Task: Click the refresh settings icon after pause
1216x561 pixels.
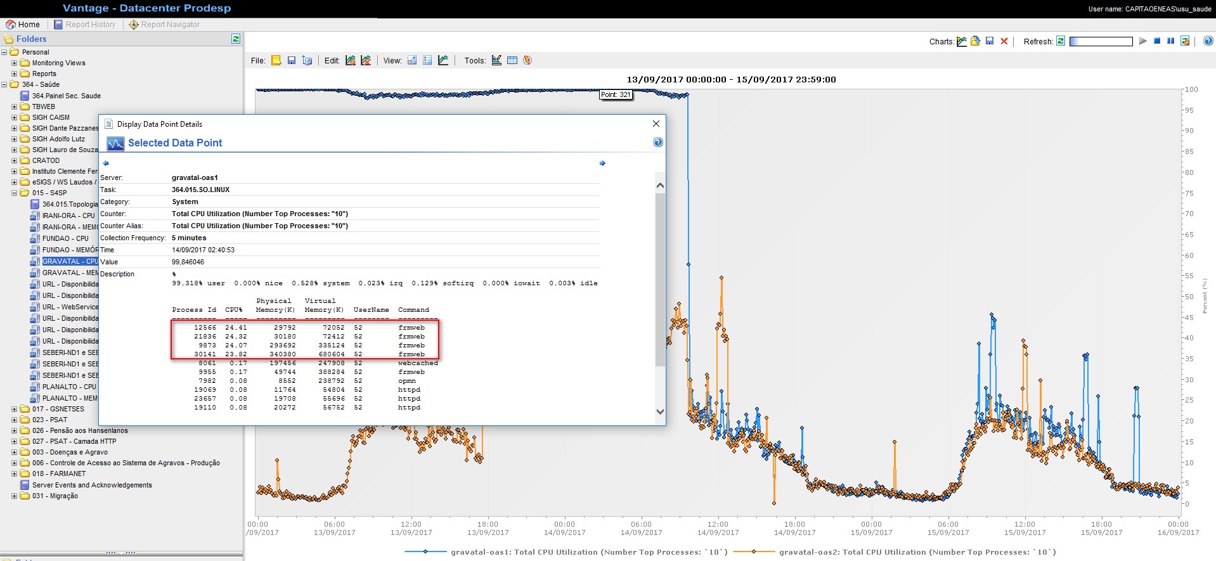Action: pyautogui.click(x=1185, y=41)
